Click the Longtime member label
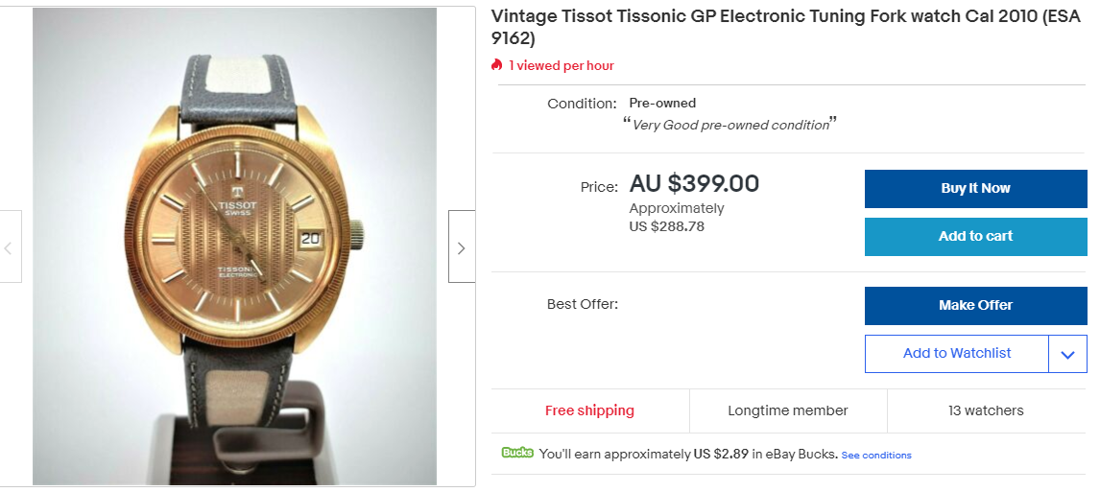Image resolution: width=1100 pixels, height=492 pixels. [787, 410]
